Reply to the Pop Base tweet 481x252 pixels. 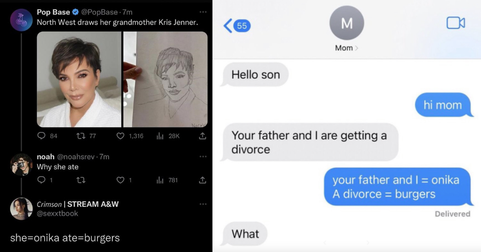click(x=41, y=136)
